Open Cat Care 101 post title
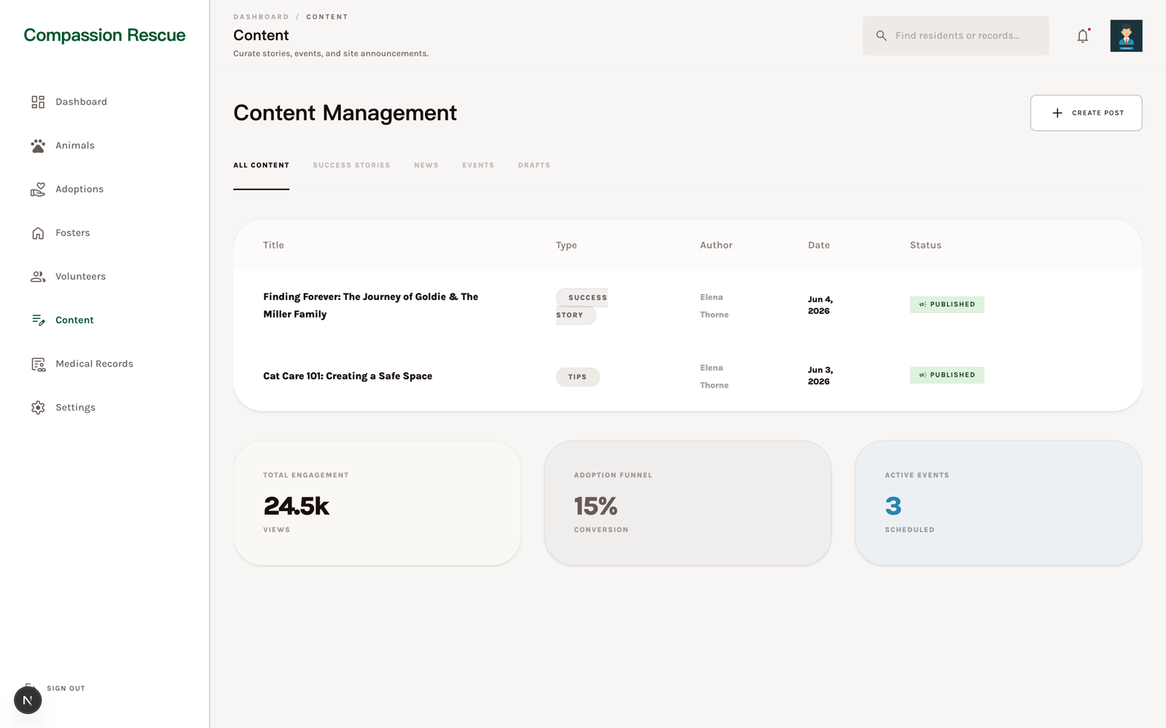Viewport: 1166px width, 728px height. pyautogui.click(x=348, y=376)
